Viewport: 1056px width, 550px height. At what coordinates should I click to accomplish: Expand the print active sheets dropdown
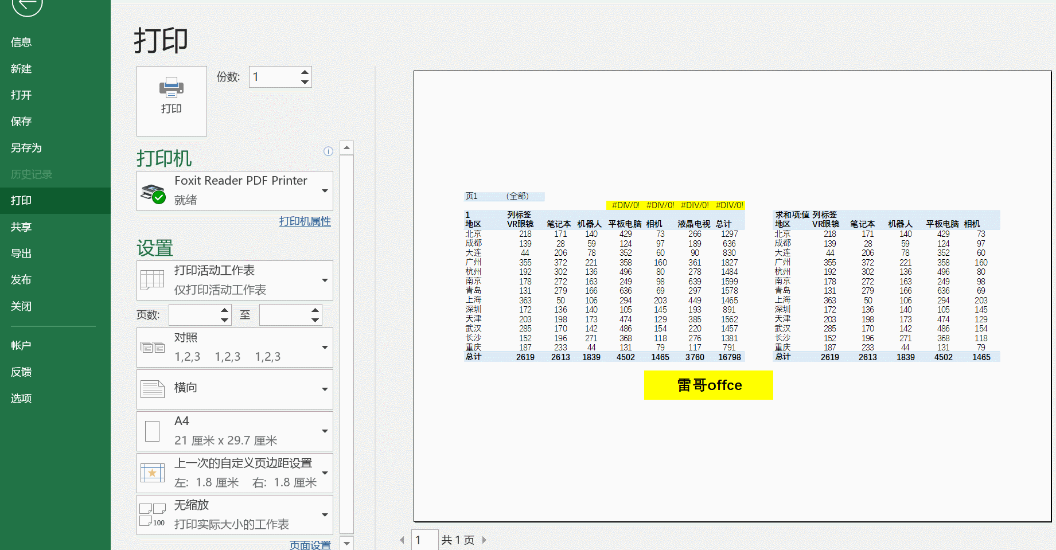(325, 280)
